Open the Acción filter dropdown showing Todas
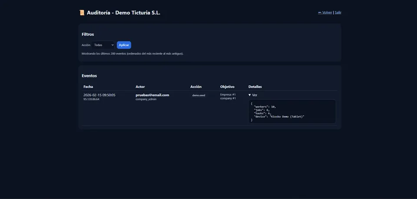This screenshot has width=417, height=199. coord(103,45)
